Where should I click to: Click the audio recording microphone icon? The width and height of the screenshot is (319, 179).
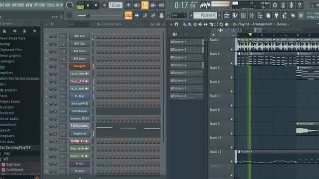[x=291, y=5]
